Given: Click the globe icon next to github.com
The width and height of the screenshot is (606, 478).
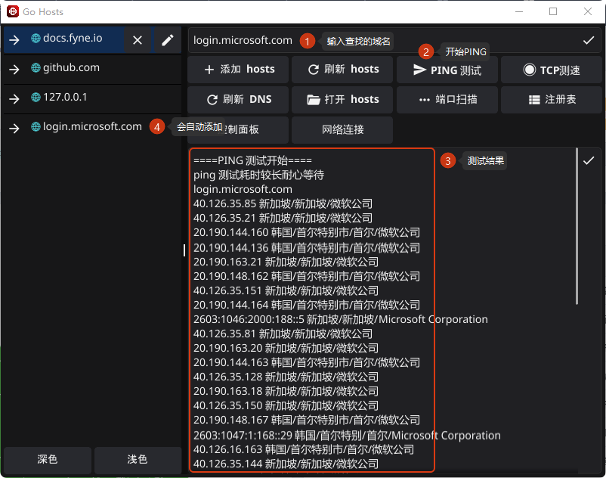Looking at the screenshot, I should tap(36, 68).
